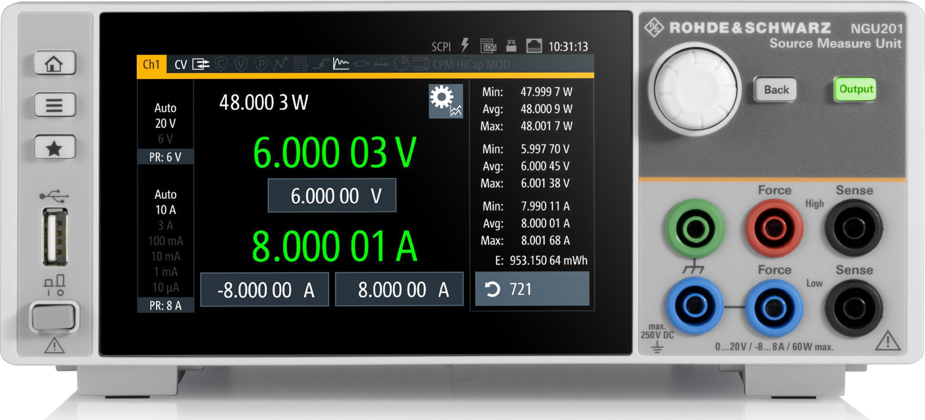This screenshot has height=420, width=925.
Task: Click the blue terminal under the ground socket
Action: pyautogui.click(x=695, y=307)
